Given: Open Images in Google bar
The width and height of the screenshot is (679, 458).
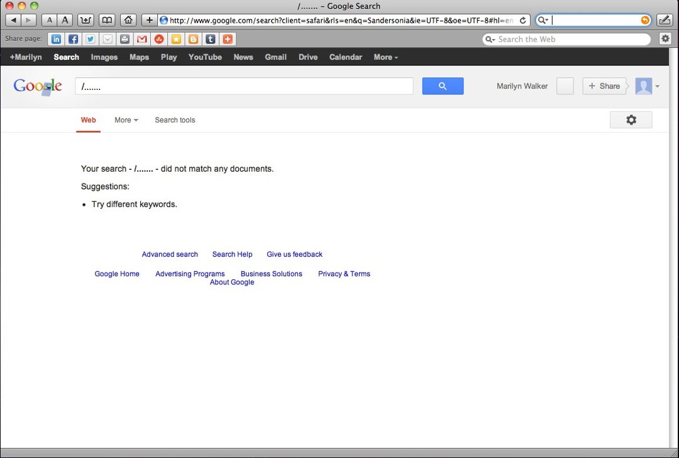Looking at the screenshot, I should click(x=104, y=57).
